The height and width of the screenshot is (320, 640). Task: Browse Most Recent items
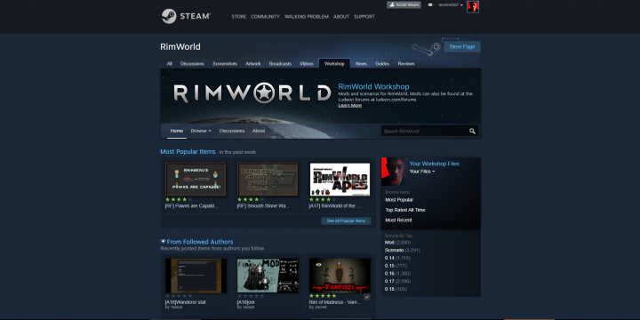pos(399,220)
